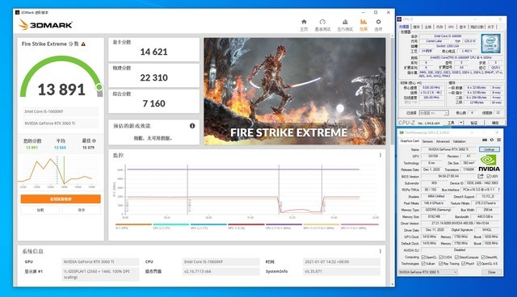Open the GPU-Z hamburger menu icon
This screenshot has width=517, height=297.
(x=499, y=140)
